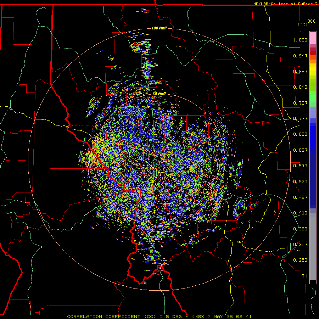Image resolution: width=319 pixels, height=319 pixels.
Task: Click the 0.253 scale value
Action: pyautogui.click(x=300, y=260)
